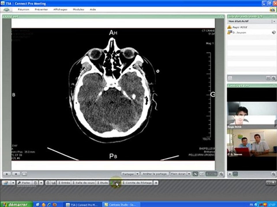277x207 pixels.
Task: Click the presenter icon beside D. Jouson
Action: pos(229,32)
